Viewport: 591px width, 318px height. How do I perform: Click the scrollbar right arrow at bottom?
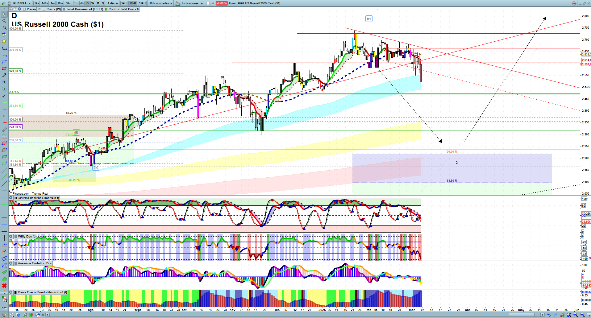coord(543,315)
